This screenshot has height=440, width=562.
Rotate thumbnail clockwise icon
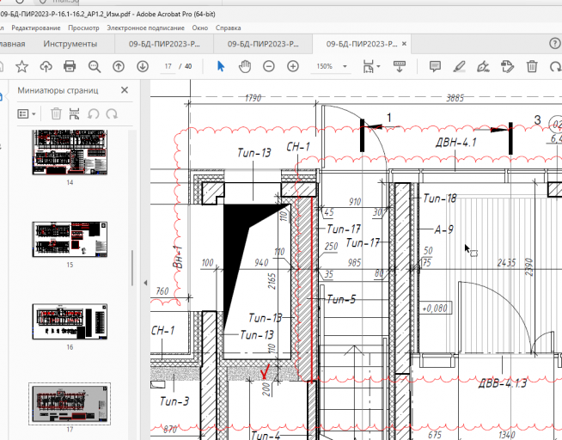tap(112, 114)
